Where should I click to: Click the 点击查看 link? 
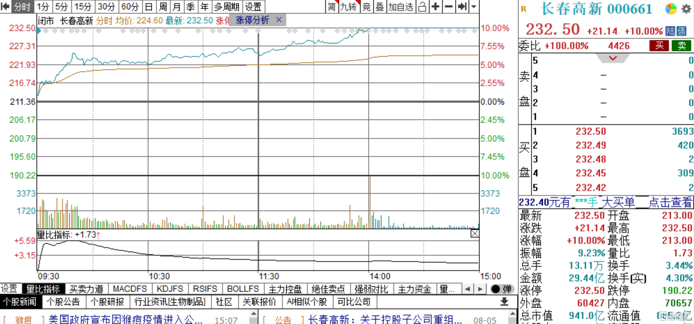(670, 203)
